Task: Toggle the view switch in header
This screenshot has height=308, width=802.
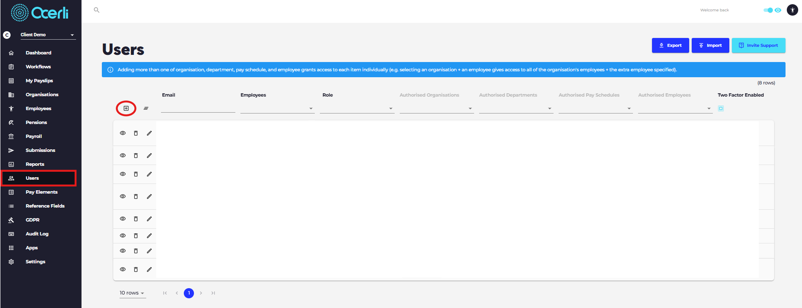Action: coord(768,10)
